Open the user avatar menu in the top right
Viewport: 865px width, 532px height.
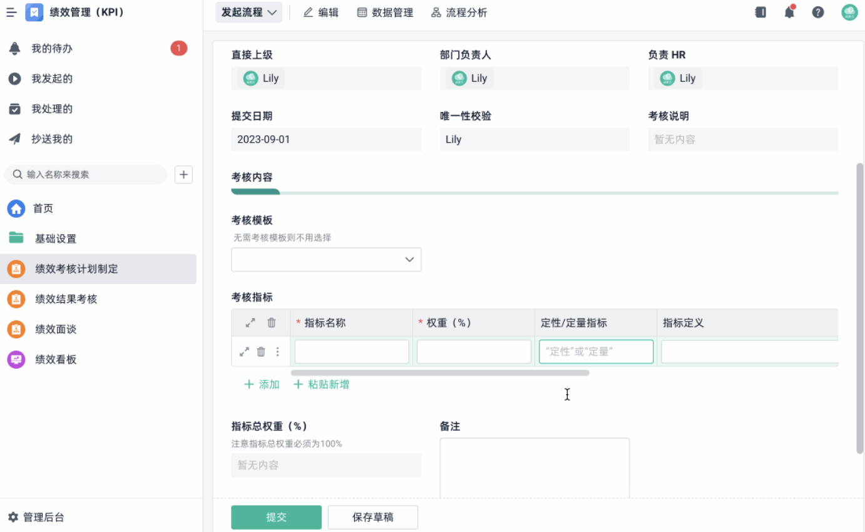[849, 12]
